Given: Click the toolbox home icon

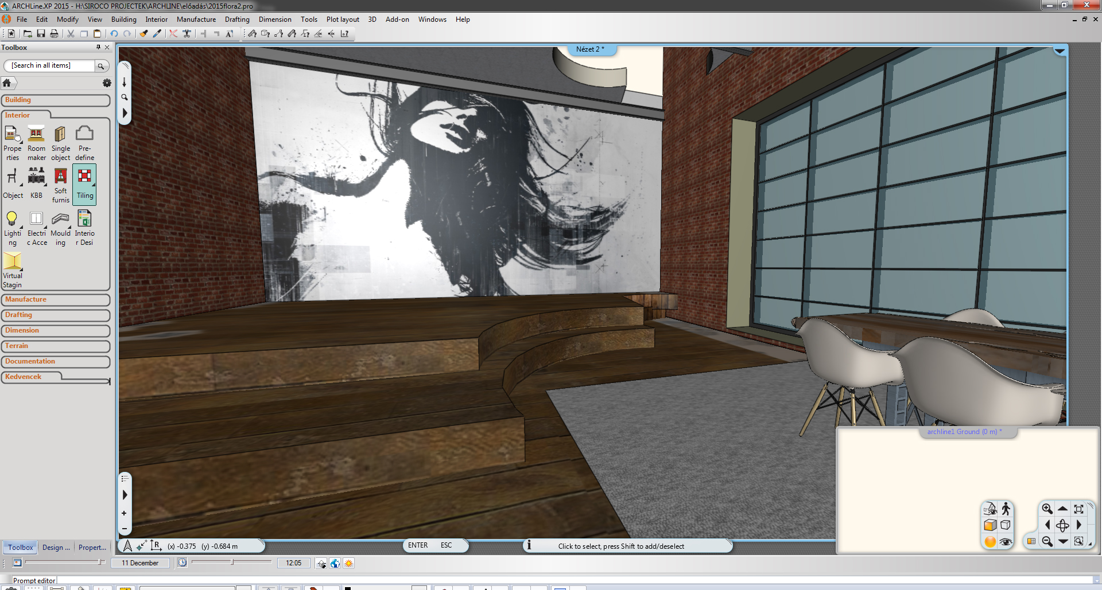Looking at the screenshot, I should tap(7, 83).
